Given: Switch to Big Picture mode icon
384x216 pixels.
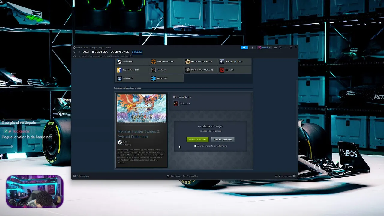Looking at the screenshot, I should pos(280,47).
